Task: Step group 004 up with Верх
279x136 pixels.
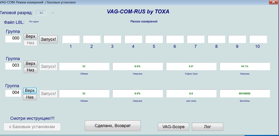Action: 30,91
